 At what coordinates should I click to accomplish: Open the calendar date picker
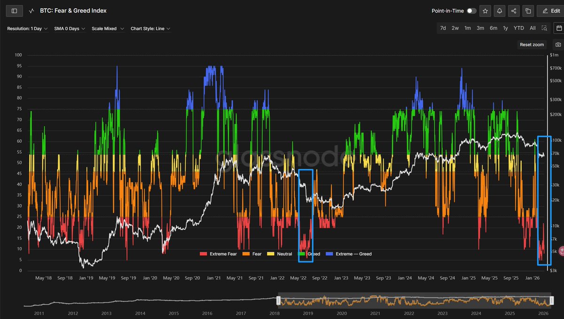(x=559, y=28)
